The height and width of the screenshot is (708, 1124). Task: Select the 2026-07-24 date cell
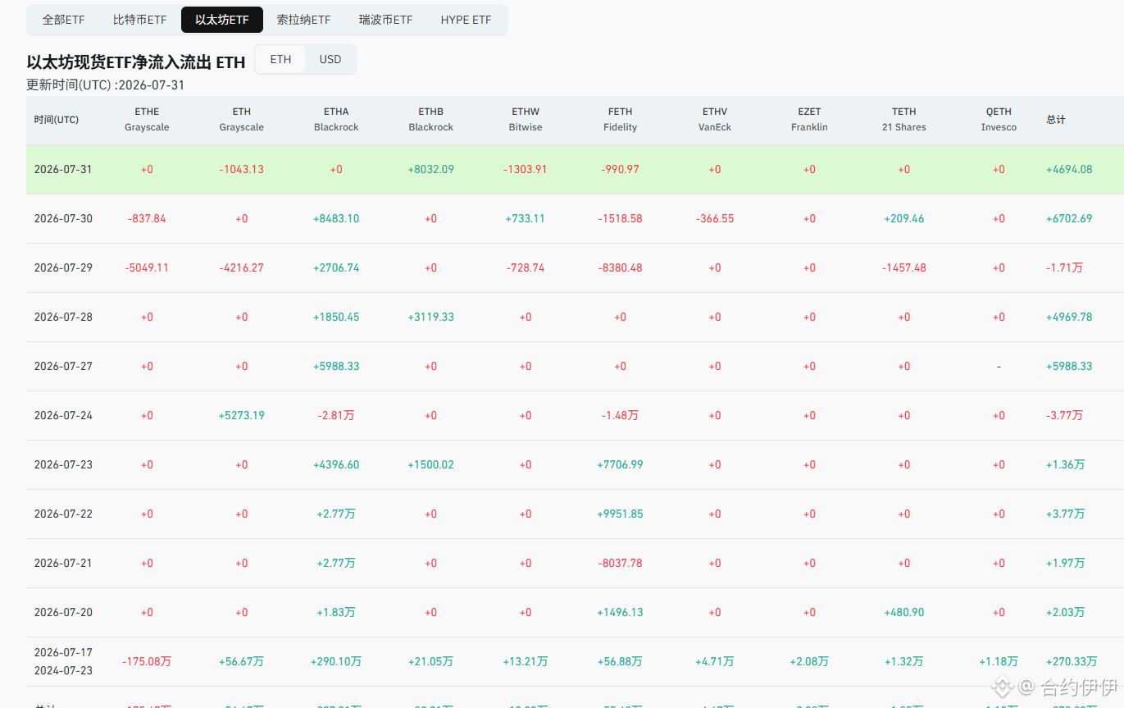click(x=63, y=416)
